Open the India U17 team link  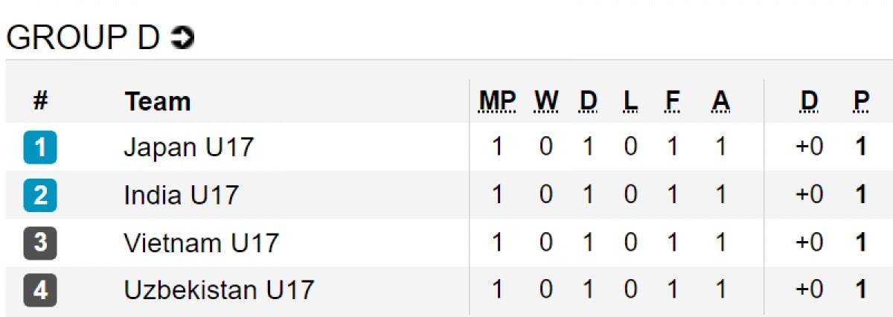(x=181, y=195)
